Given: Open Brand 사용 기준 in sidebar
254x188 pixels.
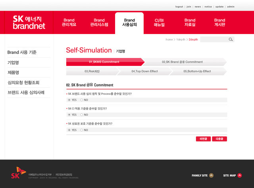Looking at the screenshot, I should pyautogui.click(x=22, y=53).
